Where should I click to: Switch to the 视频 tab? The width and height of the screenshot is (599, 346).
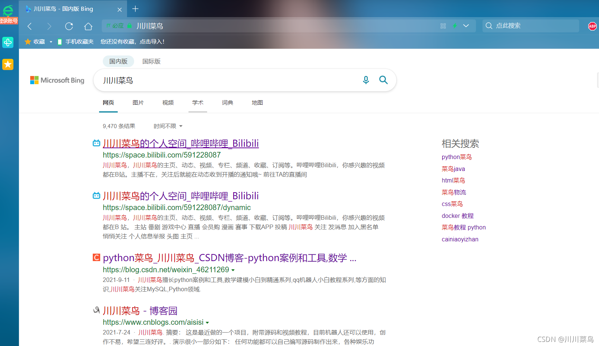tap(168, 103)
